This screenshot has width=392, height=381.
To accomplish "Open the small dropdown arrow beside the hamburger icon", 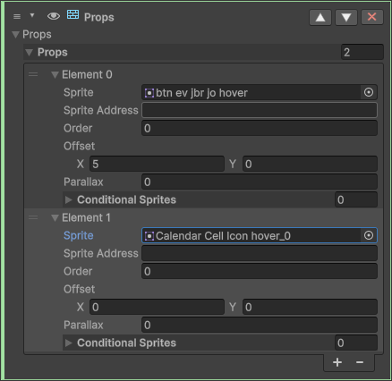I will click(x=32, y=15).
